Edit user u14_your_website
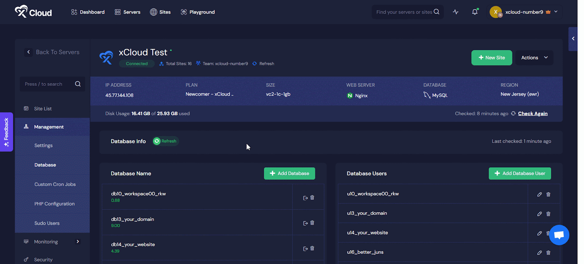The width and height of the screenshot is (584, 264). [539, 233]
